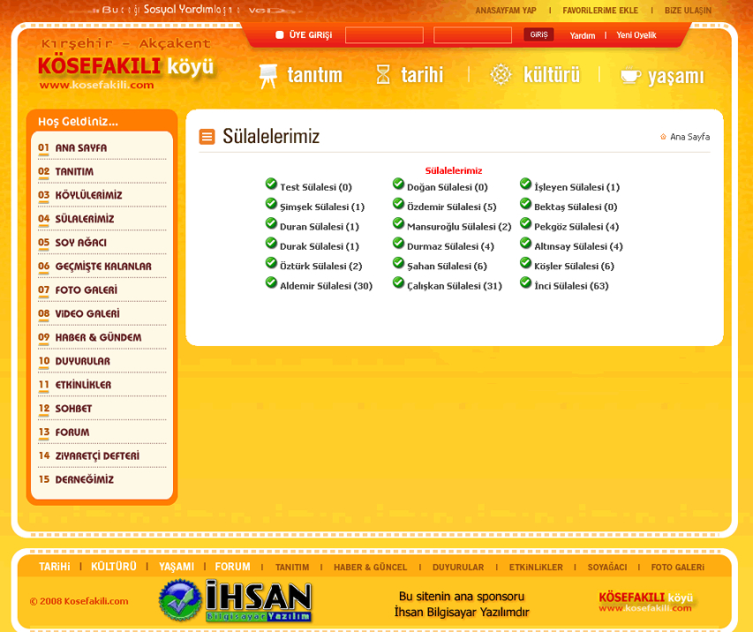The image size is (753, 632).
Task: Click FAVORİLERİME EKLE at the top
Action: tap(599, 11)
